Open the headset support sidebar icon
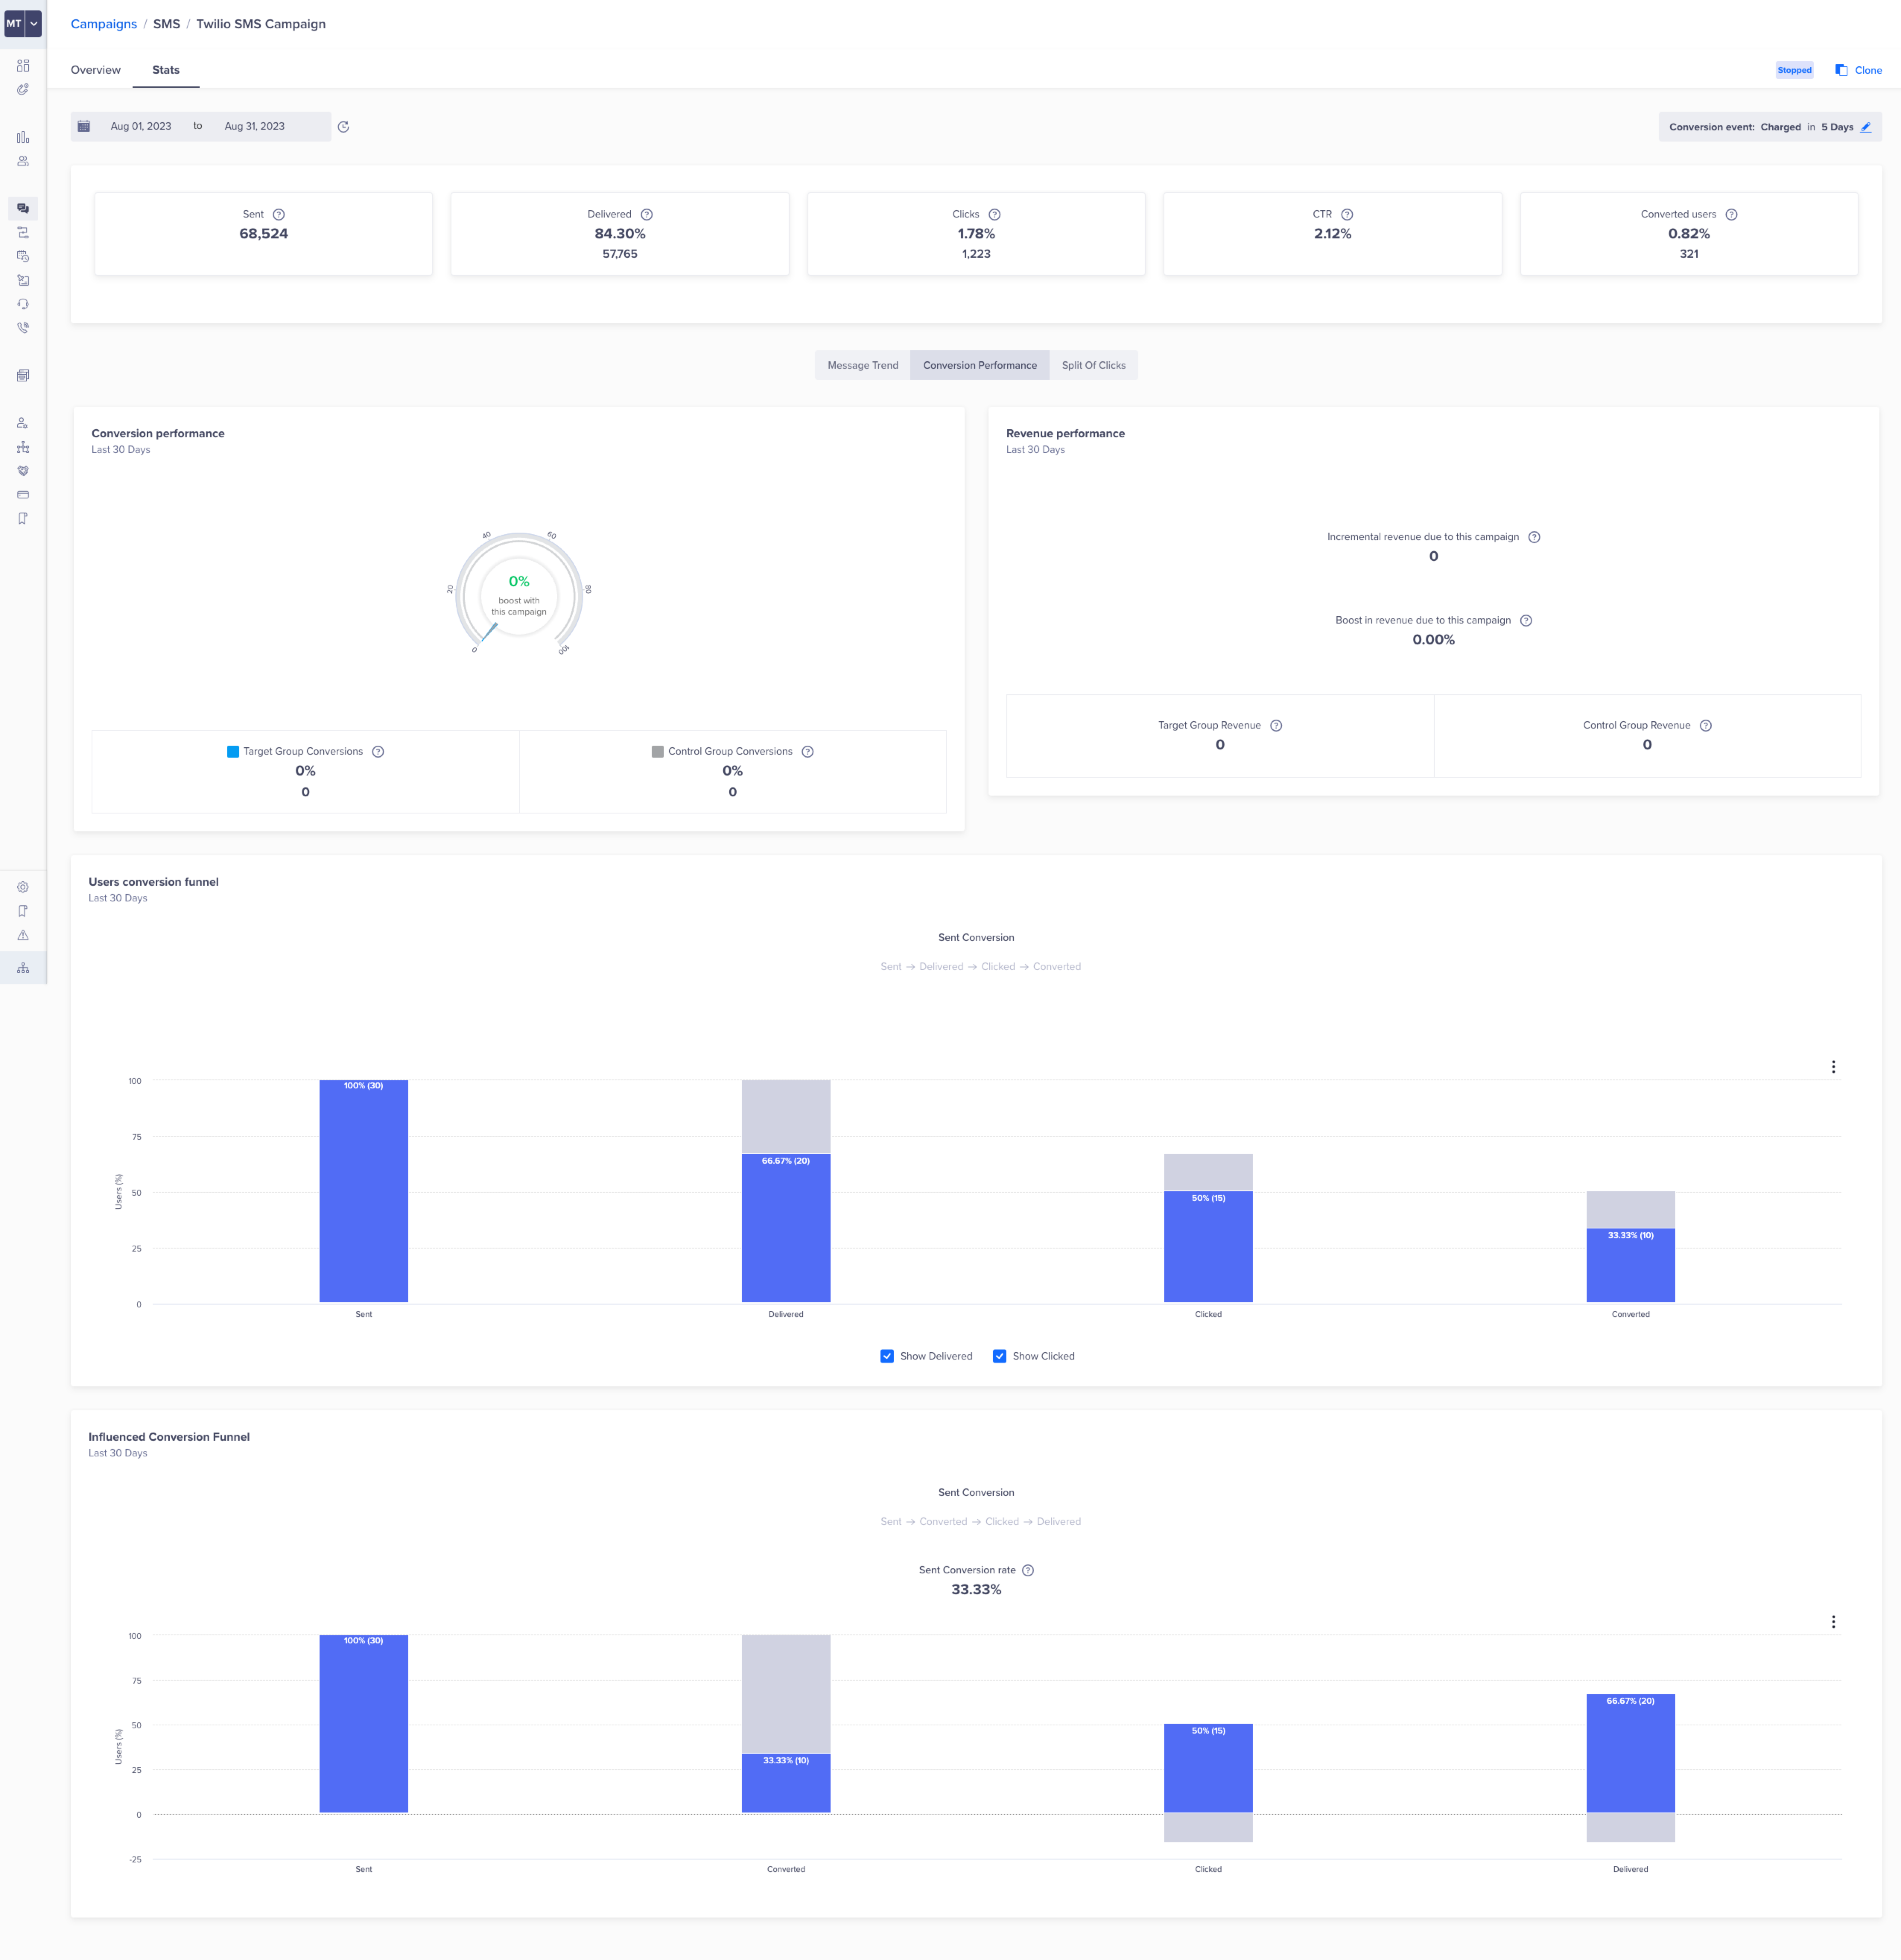1901x1960 pixels. (23, 304)
